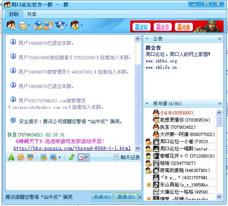Open the message blocking dropdown arrow
228x206 pixels.
(x=87, y=158)
